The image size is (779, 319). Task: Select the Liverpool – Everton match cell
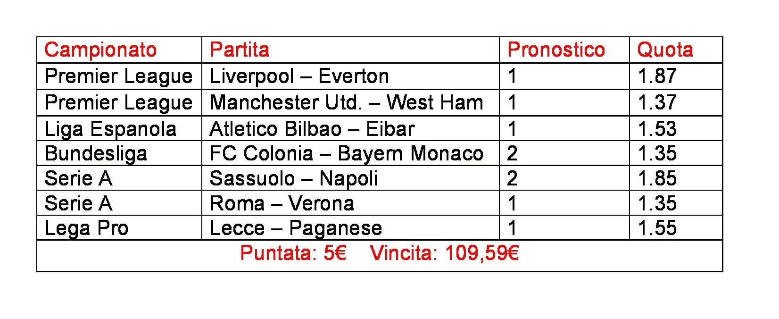tap(299, 76)
